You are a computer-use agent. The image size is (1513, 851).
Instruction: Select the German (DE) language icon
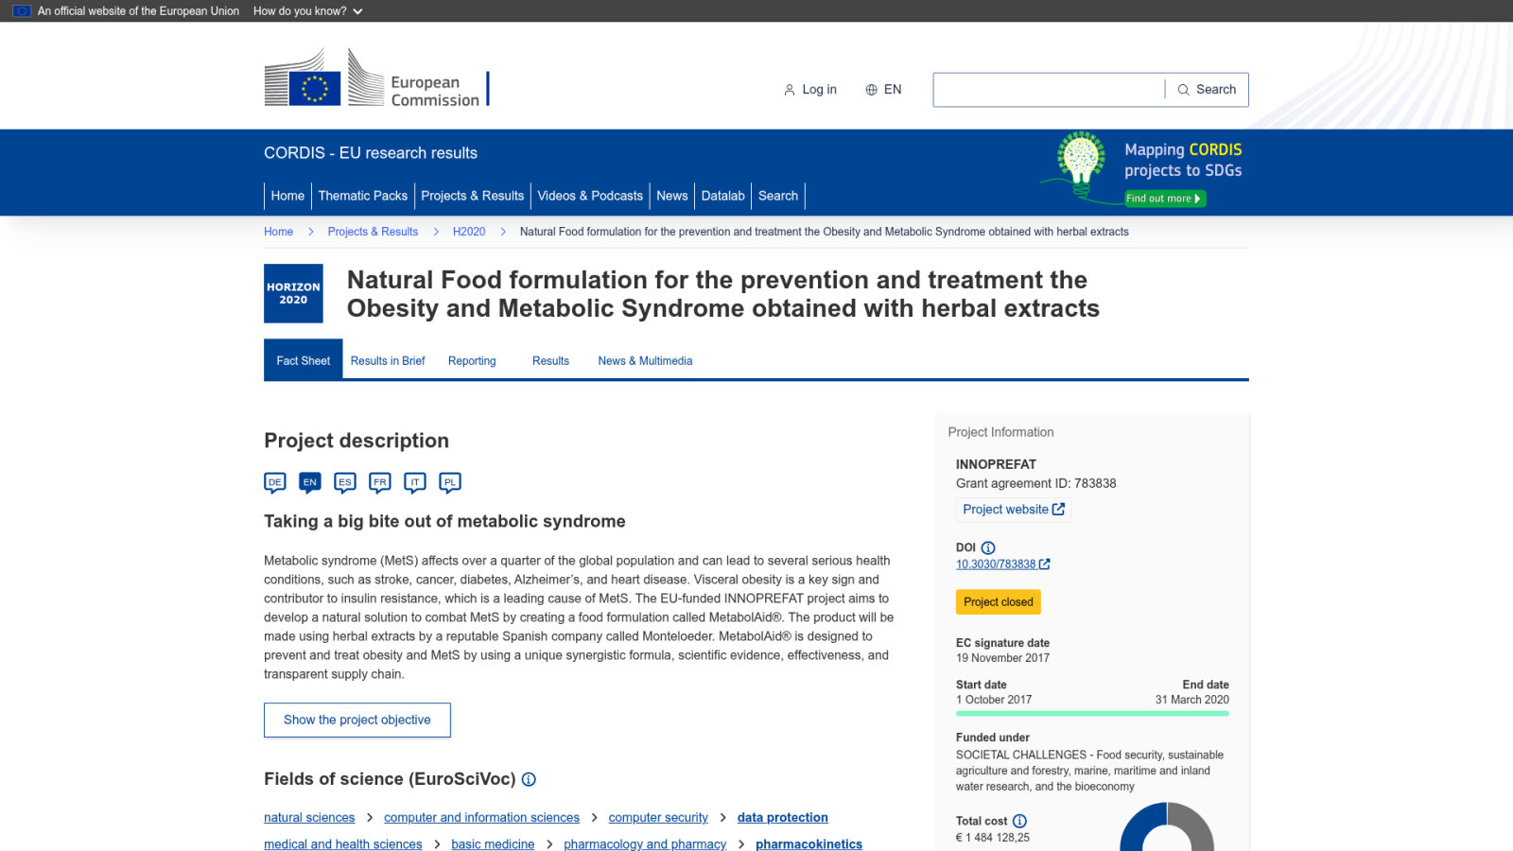275,482
